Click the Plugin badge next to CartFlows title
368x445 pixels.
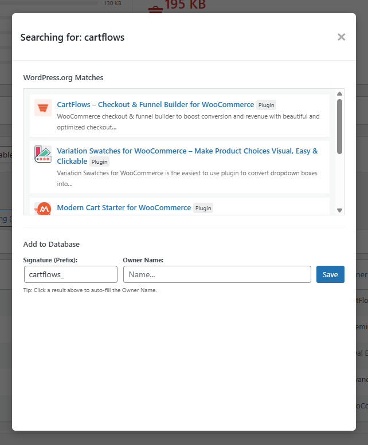pyautogui.click(x=266, y=105)
